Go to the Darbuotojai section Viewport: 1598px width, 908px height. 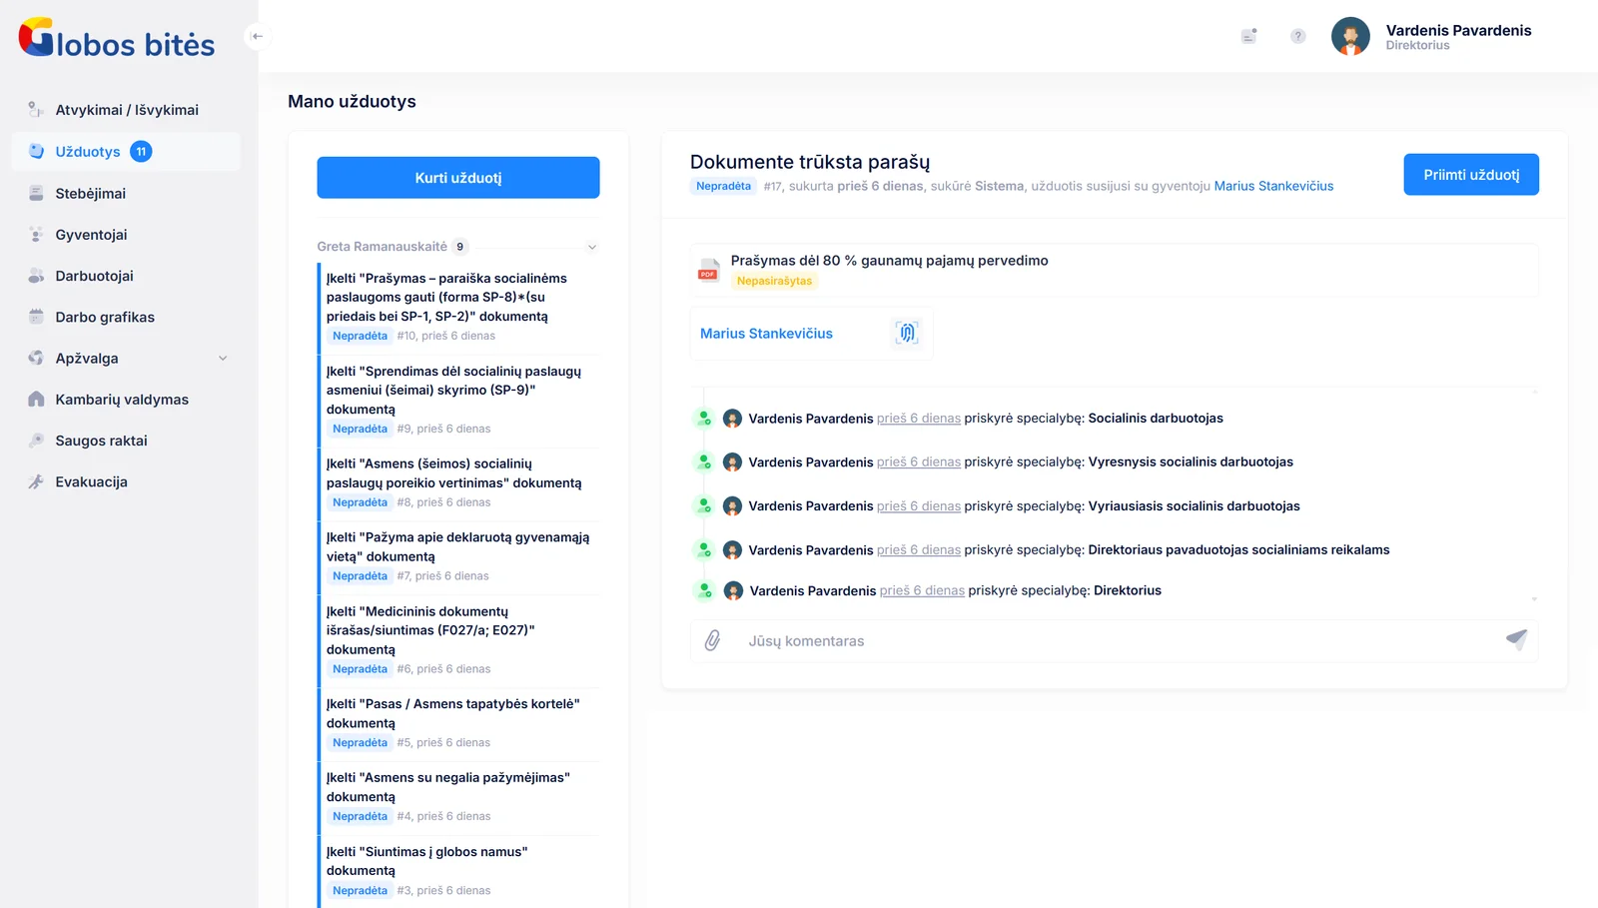click(x=94, y=276)
